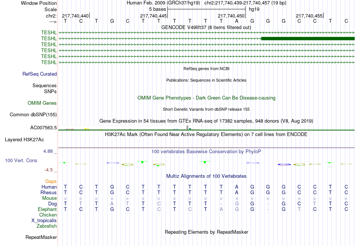Click the A base in the Dog alignment row

(x=112, y=204)
